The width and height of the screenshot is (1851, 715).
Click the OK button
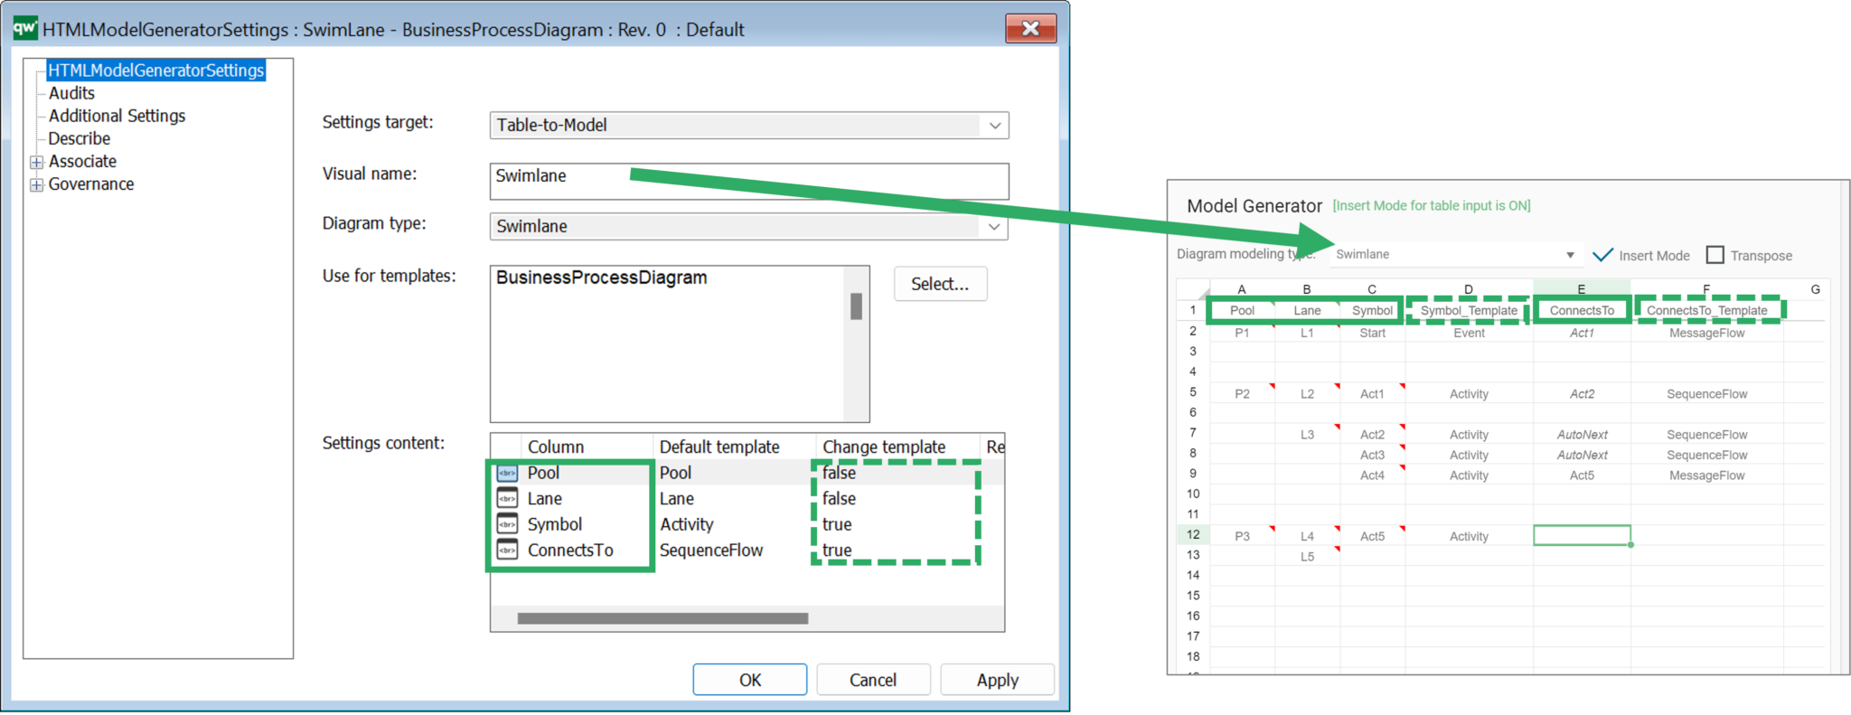point(750,680)
